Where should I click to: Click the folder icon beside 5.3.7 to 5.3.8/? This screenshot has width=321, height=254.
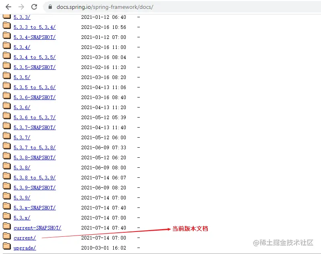[x=7, y=146]
